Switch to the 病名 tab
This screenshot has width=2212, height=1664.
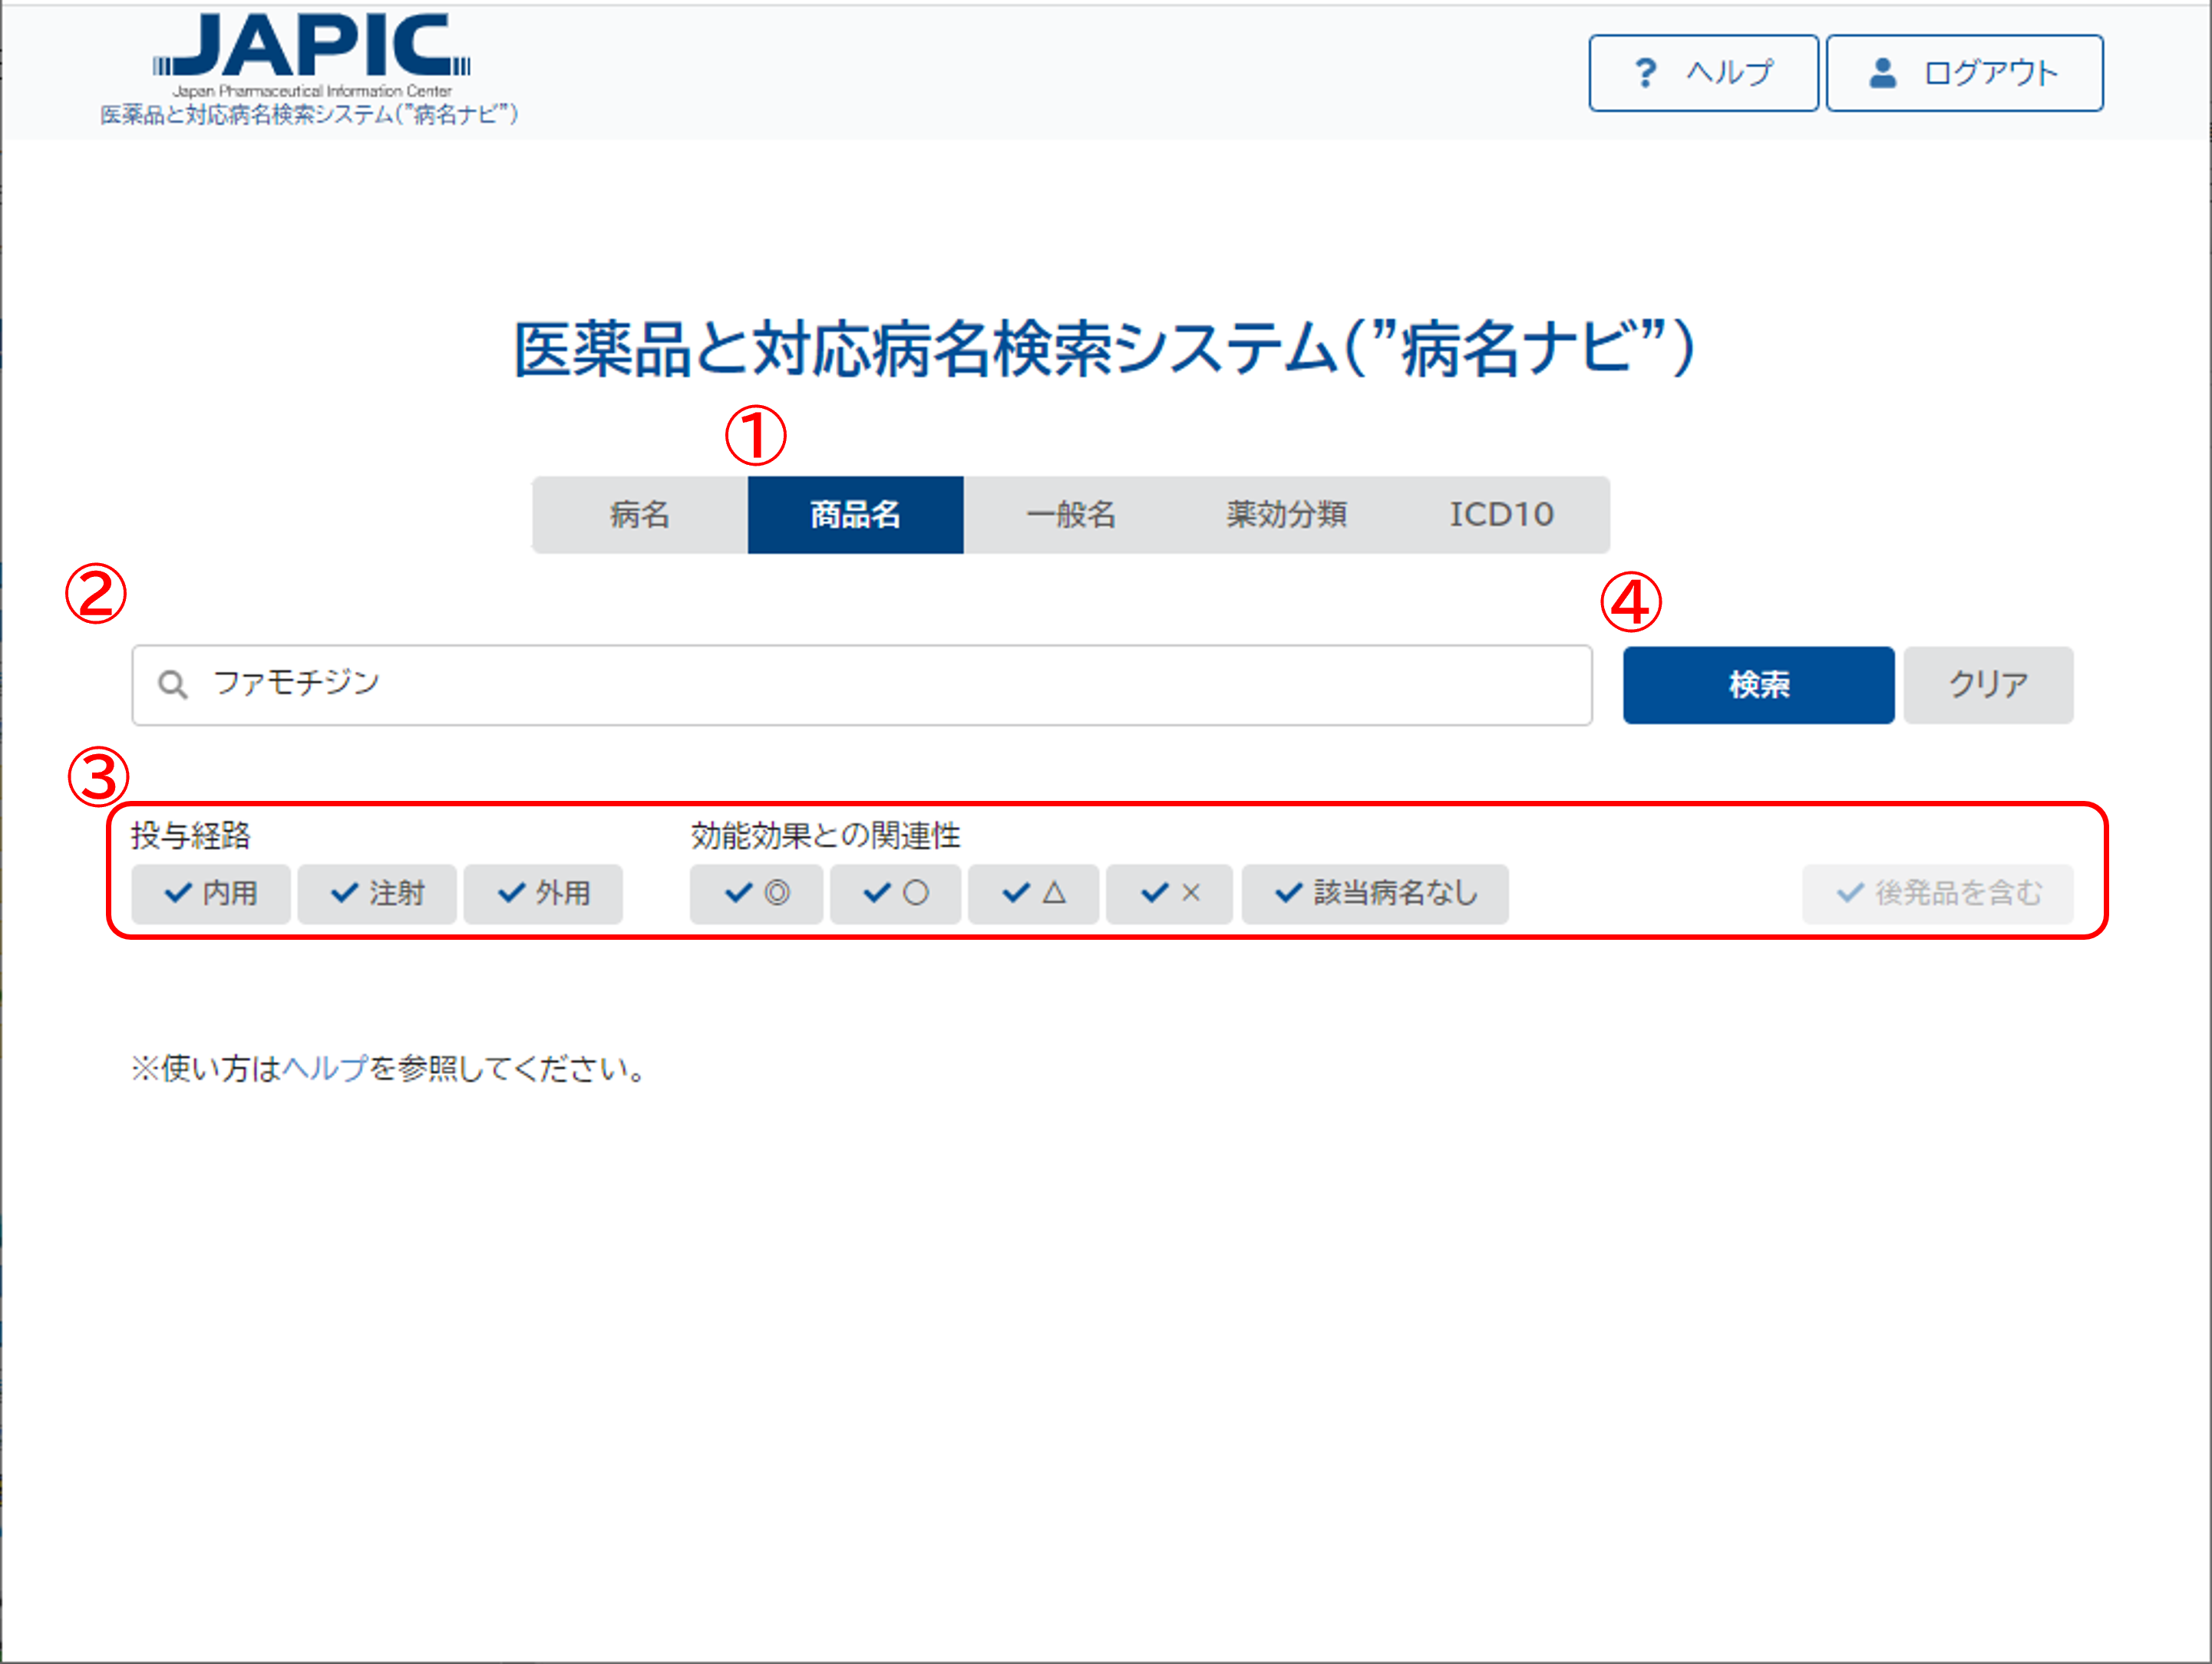coord(640,515)
